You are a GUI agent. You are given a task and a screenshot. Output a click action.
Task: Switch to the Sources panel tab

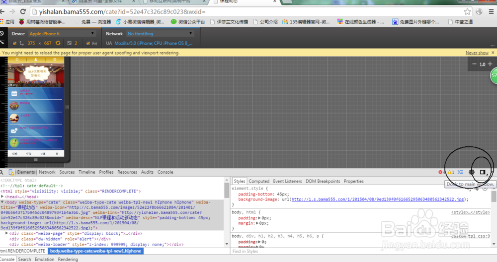click(x=67, y=172)
